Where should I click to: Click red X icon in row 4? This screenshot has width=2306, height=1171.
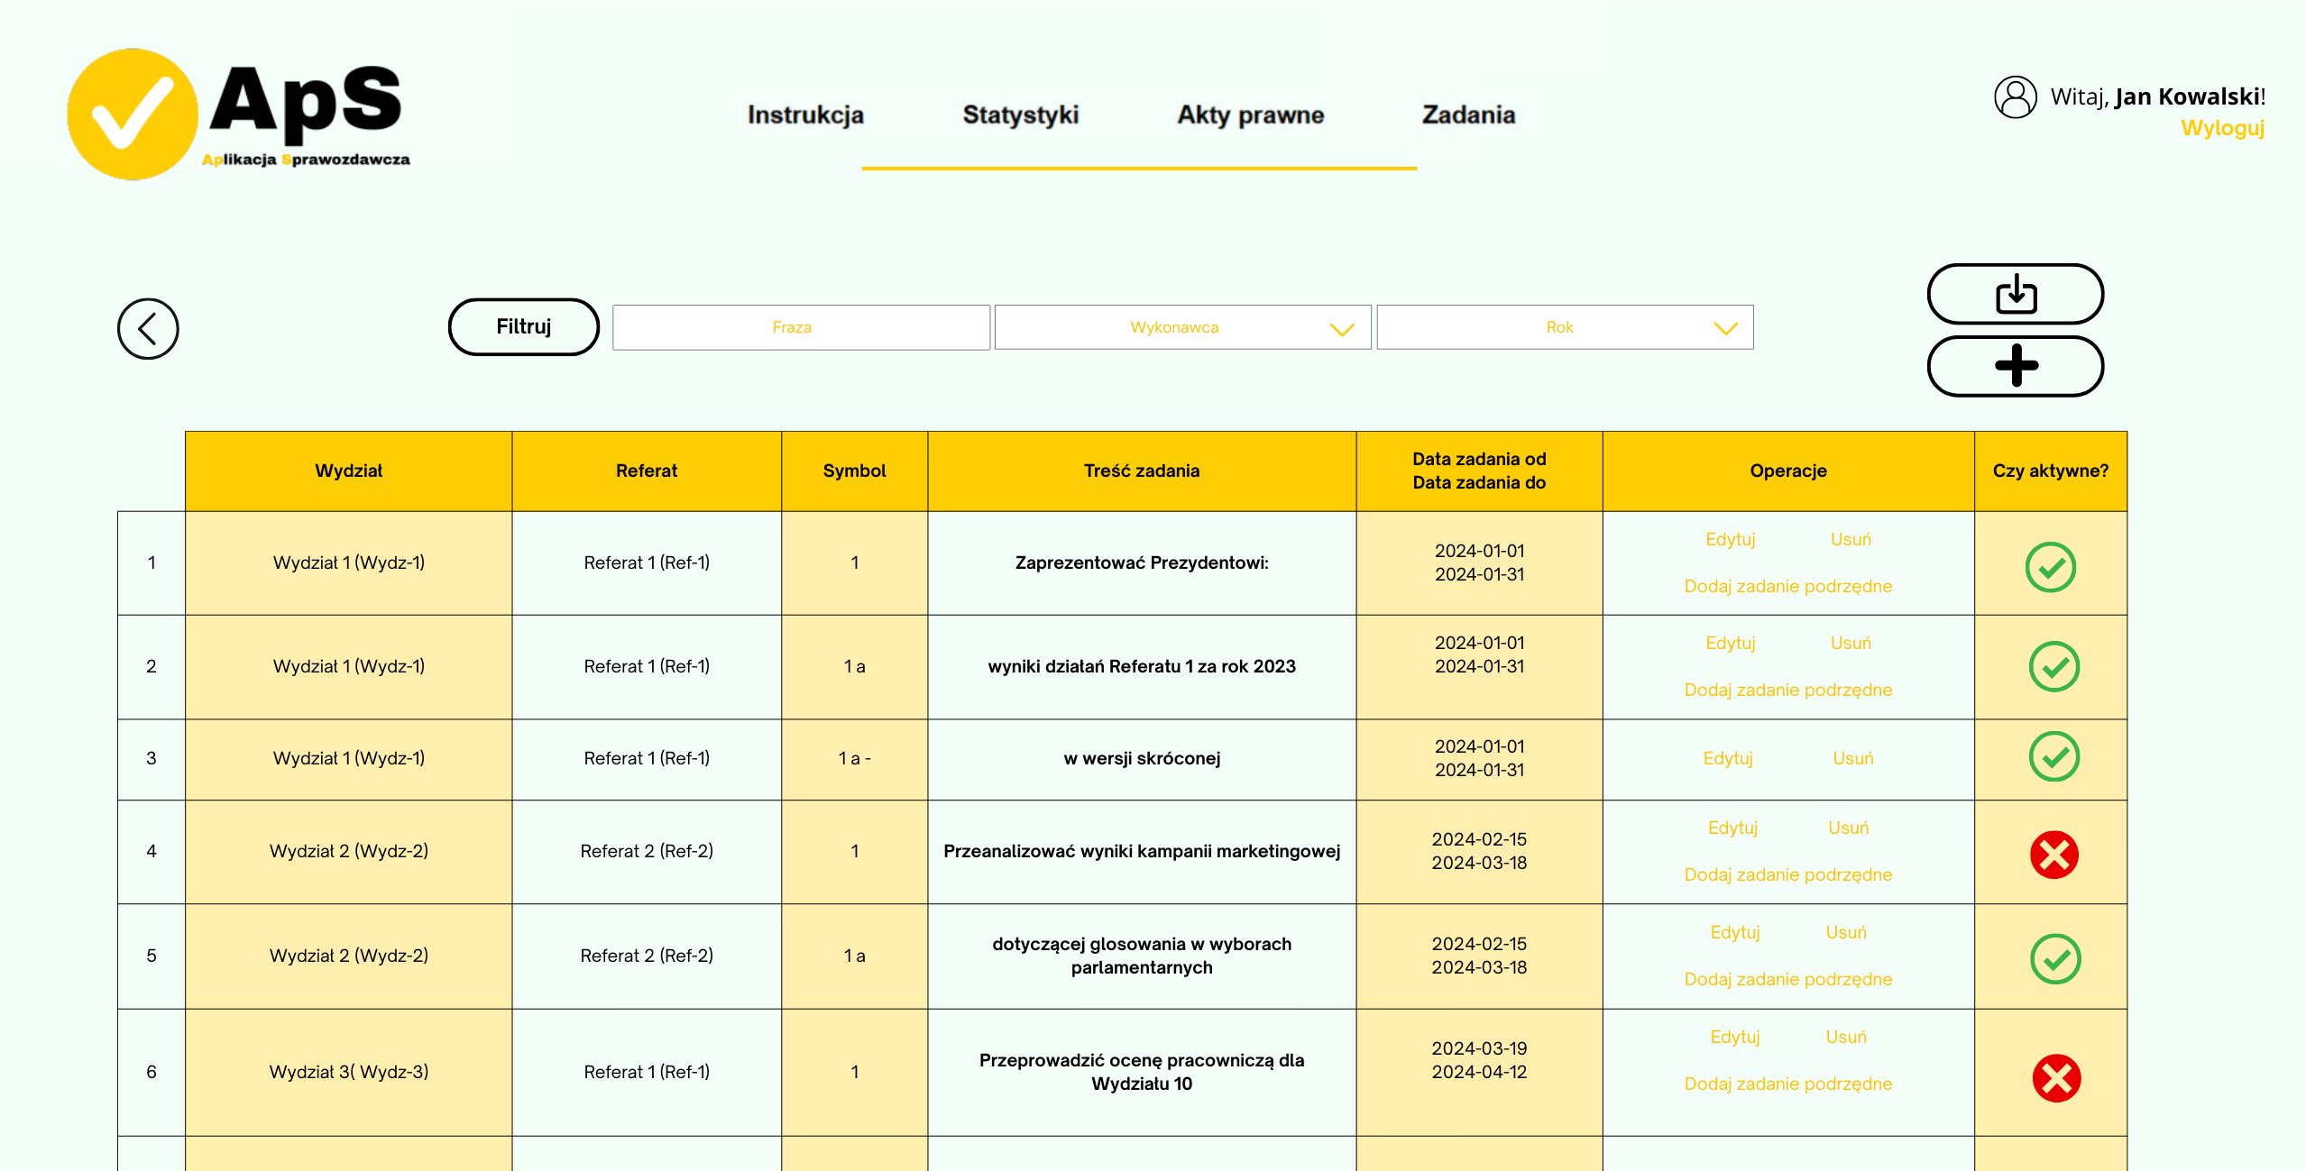[2053, 855]
